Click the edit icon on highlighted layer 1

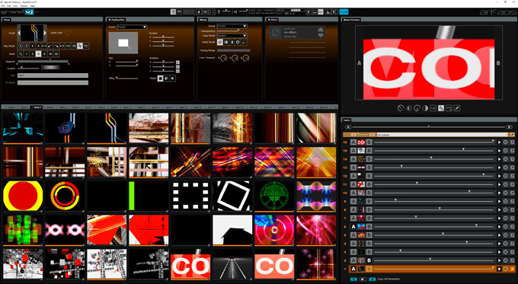tap(513, 269)
